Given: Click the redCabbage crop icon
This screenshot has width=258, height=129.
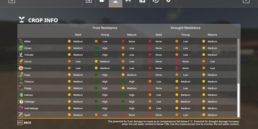Looking at the screenshot, I should click(21, 108).
